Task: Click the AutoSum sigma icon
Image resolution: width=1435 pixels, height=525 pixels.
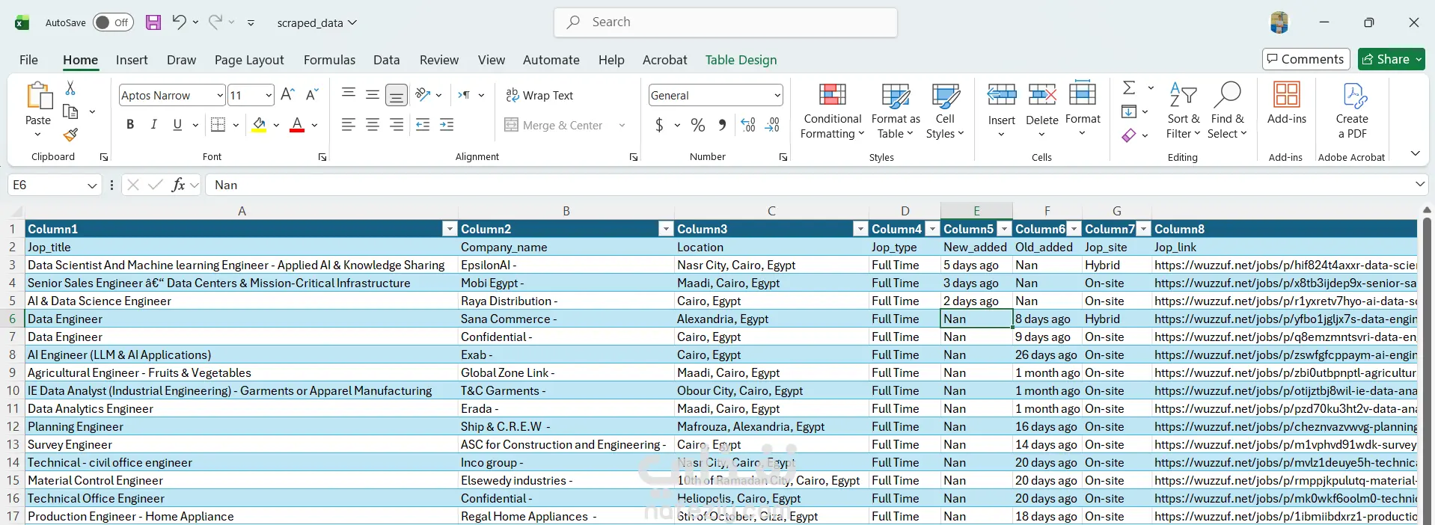Action: pos(1129,87)
